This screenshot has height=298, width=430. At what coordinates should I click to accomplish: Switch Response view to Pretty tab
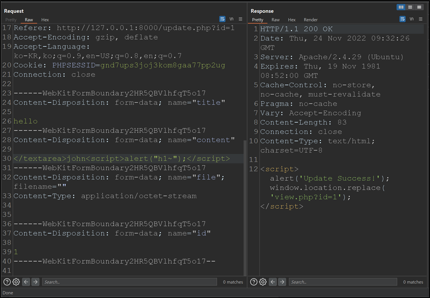point(258,20)
